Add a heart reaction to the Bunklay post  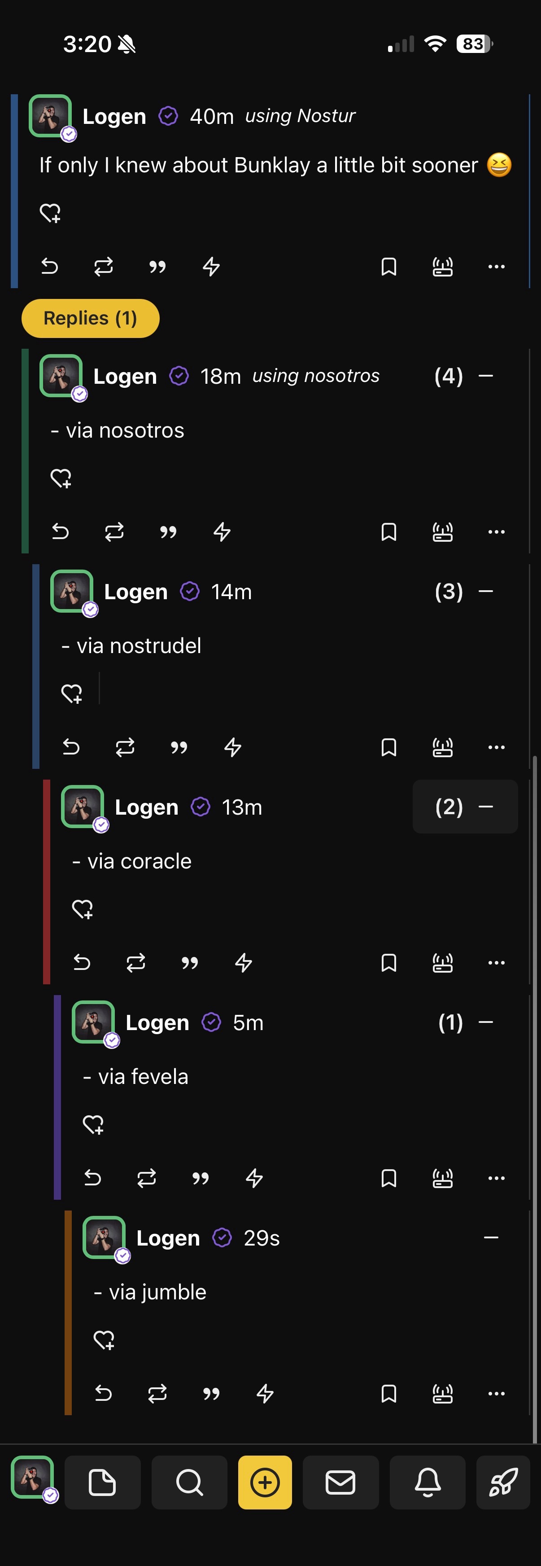point(50,212)
